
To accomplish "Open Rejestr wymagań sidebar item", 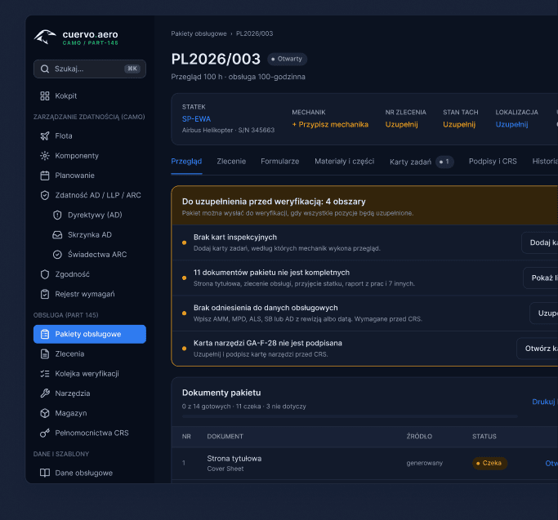I will point(90,294).
